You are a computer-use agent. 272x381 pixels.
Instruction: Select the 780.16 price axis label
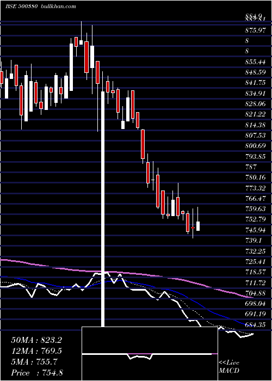255,177
